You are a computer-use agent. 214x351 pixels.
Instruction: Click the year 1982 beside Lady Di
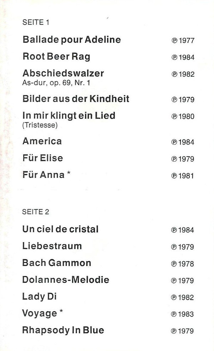186,298
